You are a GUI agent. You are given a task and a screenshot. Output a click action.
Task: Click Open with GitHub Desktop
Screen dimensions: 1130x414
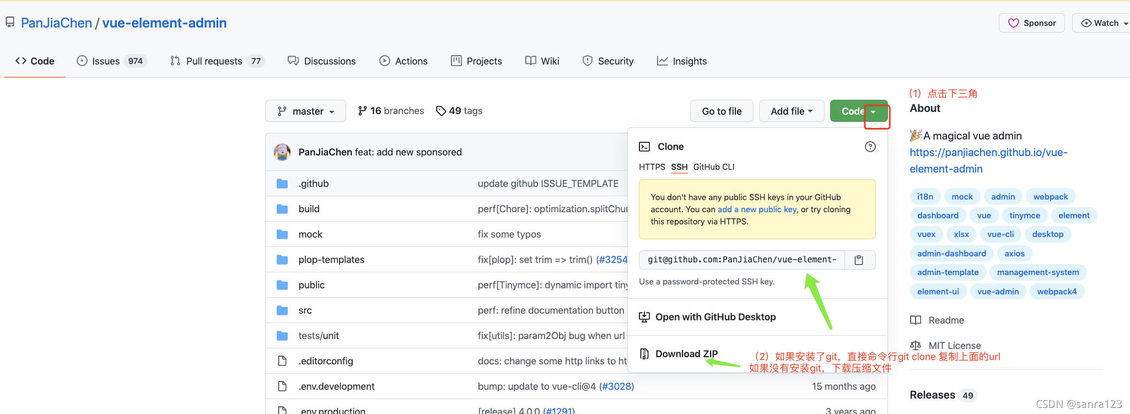(715, 317)
